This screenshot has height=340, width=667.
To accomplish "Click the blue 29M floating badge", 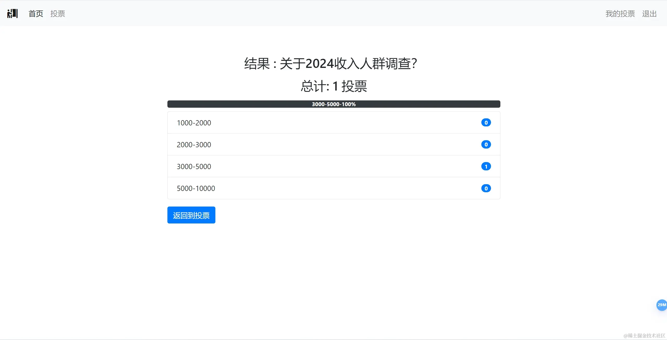I will coord(661,305).
